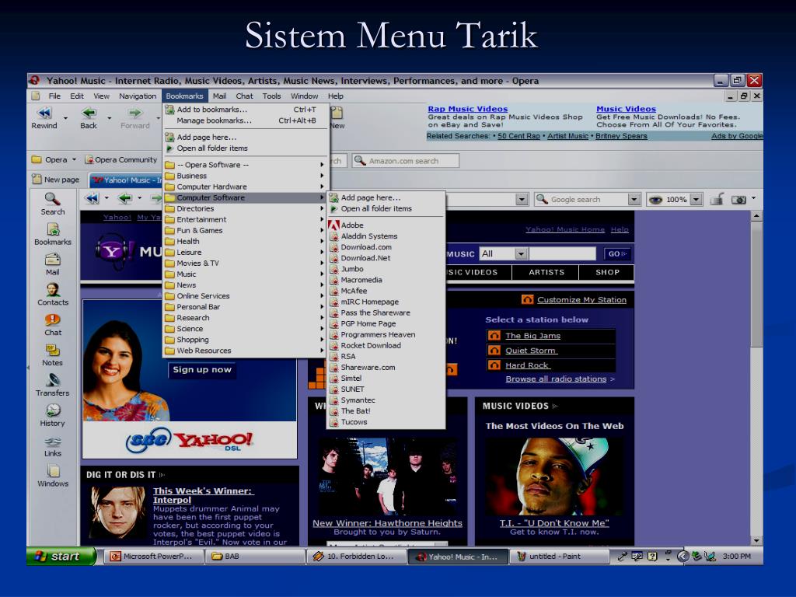Screen dimensions: 796x597
Task: Click the rewind icon in the address toolbar
Action: tap(92, 198)
